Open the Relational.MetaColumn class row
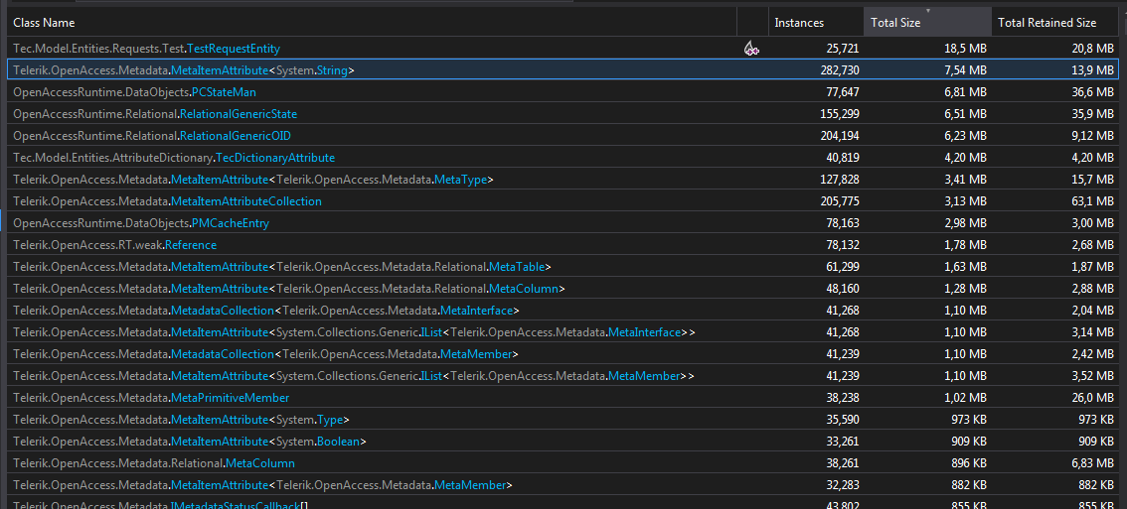 click(x=259, y=463)
